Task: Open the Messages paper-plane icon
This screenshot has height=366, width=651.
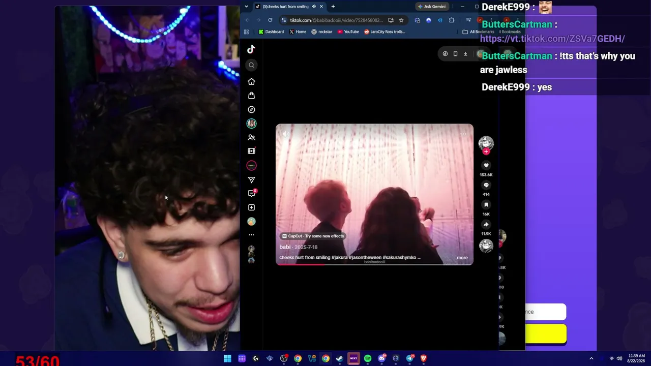Action: 251,179
